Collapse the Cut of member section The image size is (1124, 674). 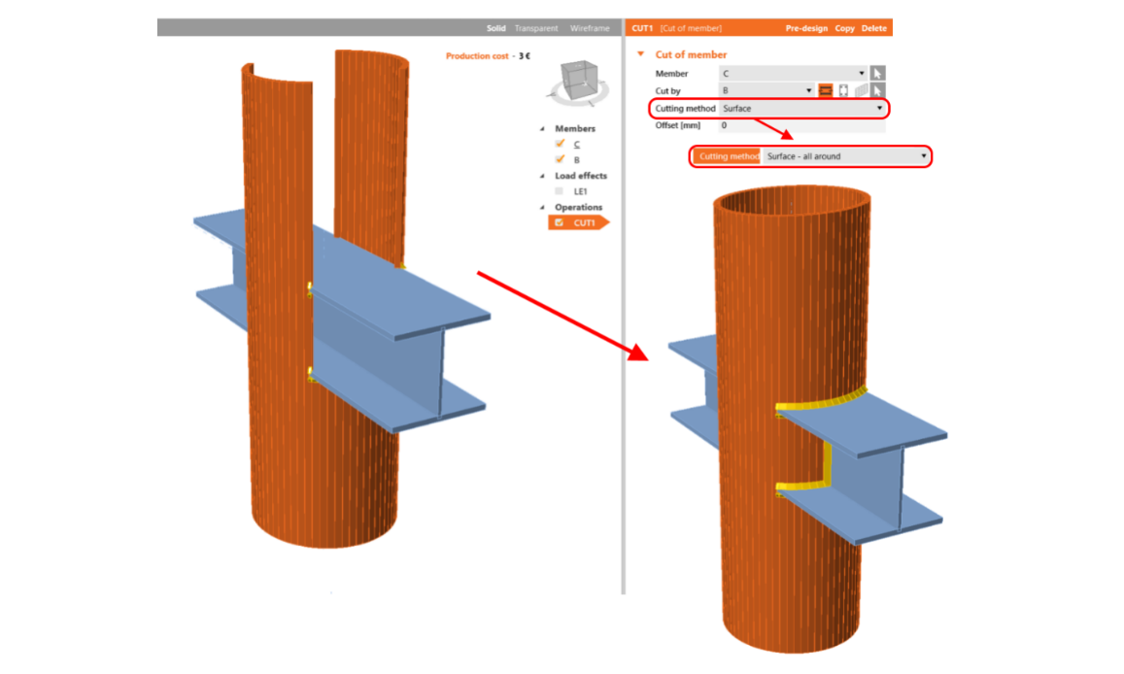tap(640, 54)
